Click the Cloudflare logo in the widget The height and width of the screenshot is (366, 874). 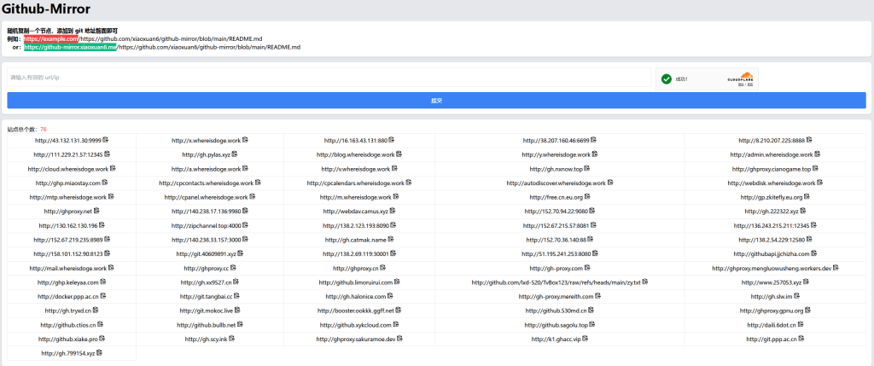coord(739,79)
